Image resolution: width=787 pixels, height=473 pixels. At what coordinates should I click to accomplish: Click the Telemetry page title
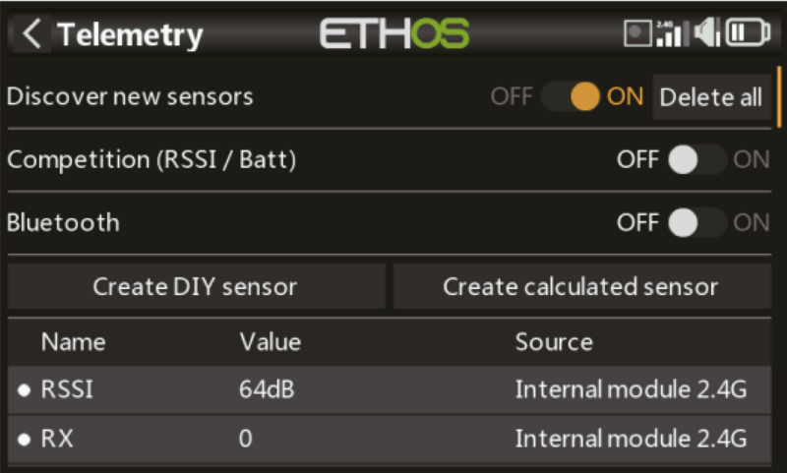coord(130,35)
